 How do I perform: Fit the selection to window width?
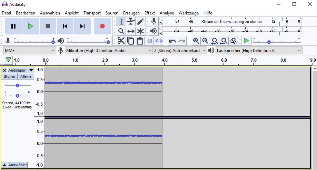pos(215,41)
